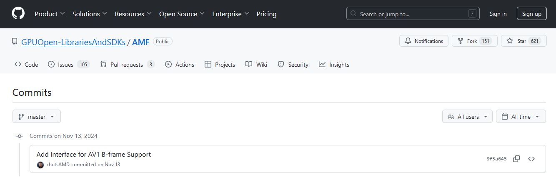Switch to the Wiki tab

click(x=256, y=65)
